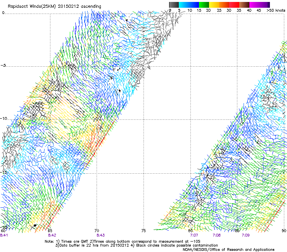This screenshot has height=252, width=287.
Task: Select the '-10' latitude axis label
Action: pyautogui.click(x=3, y=118)
